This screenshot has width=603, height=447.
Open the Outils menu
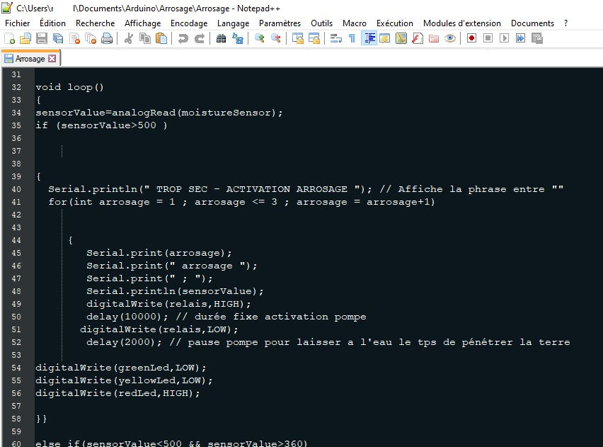click(x=321, y=23)
